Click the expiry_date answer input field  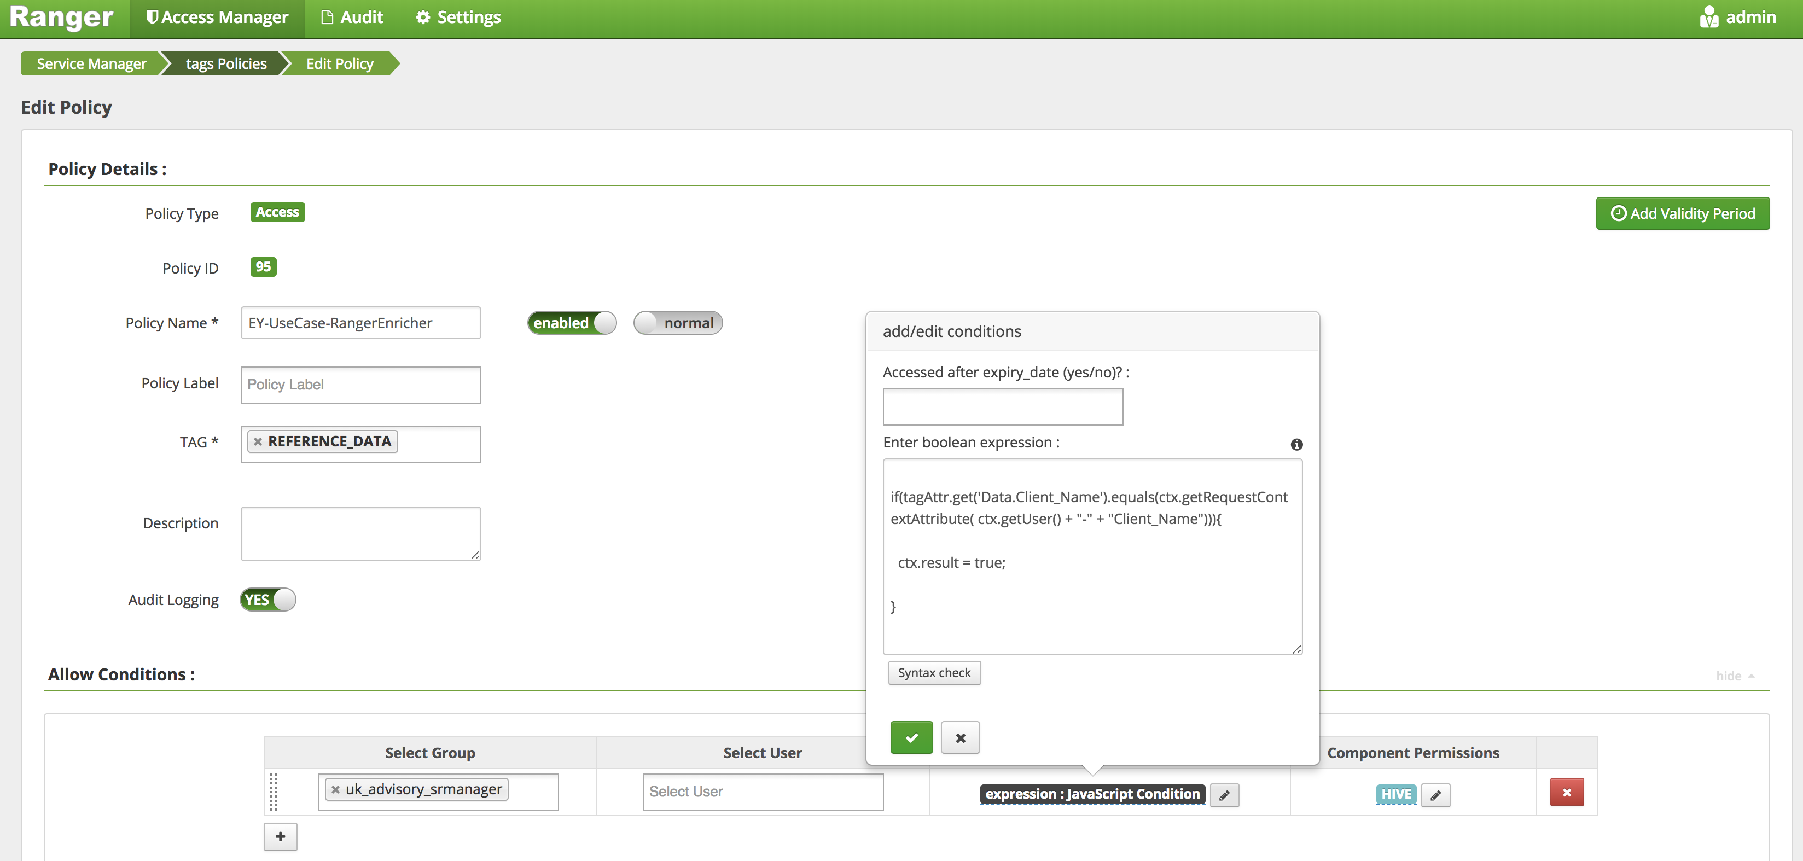[x=1002, y=406]
